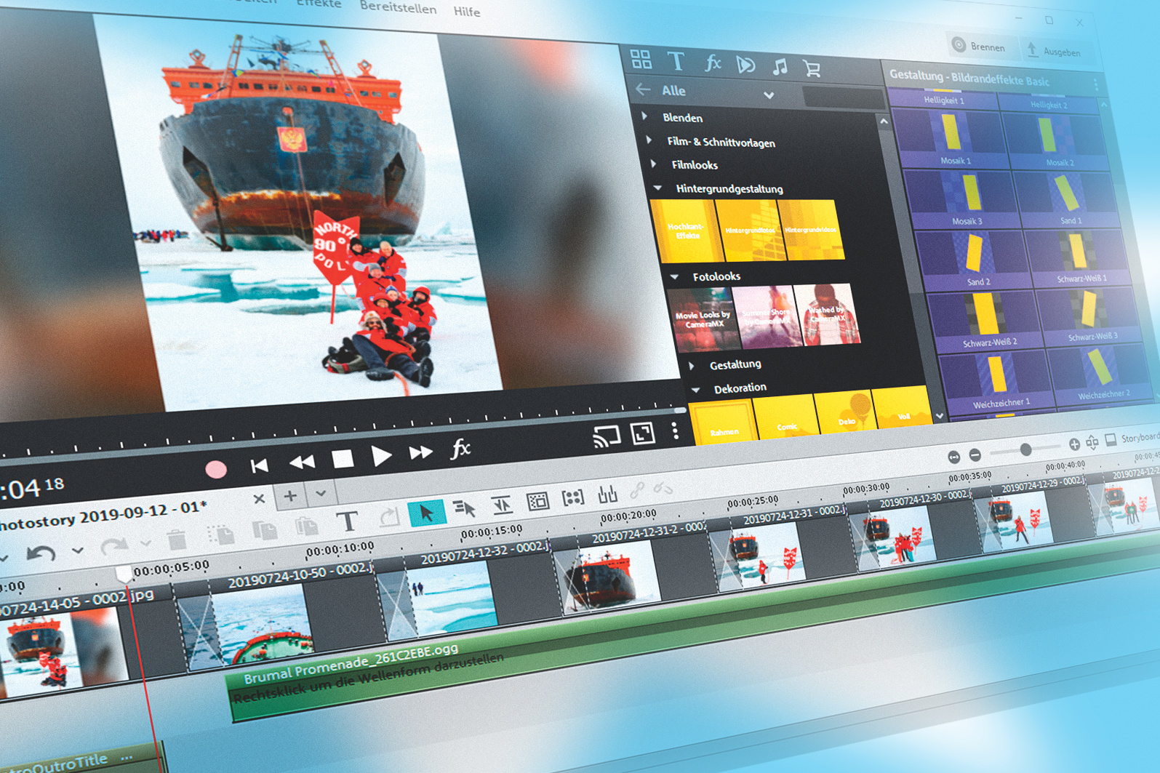Expand the Filmlooks category
Screen dimensions: 1160x773
(654, 164)
